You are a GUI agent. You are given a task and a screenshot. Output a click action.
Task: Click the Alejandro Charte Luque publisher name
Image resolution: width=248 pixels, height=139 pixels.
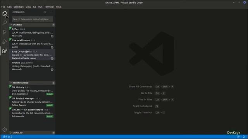(x=24, y=58)
